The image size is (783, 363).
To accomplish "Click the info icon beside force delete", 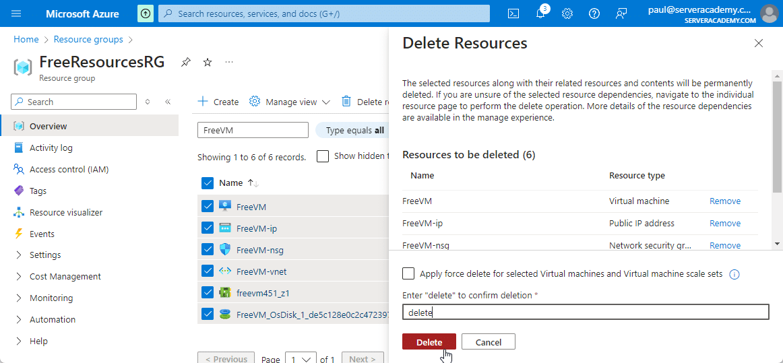I will pyautogui.click(x=734, y=274).
